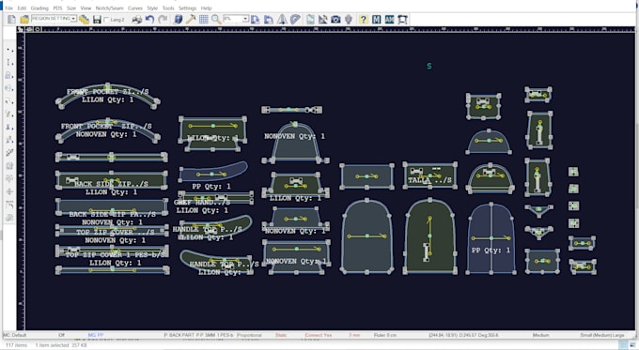Click the Open folder toolbar icon
Image resolution: width=639 pixels, height=350 pixels.
[x=24, y=19]
